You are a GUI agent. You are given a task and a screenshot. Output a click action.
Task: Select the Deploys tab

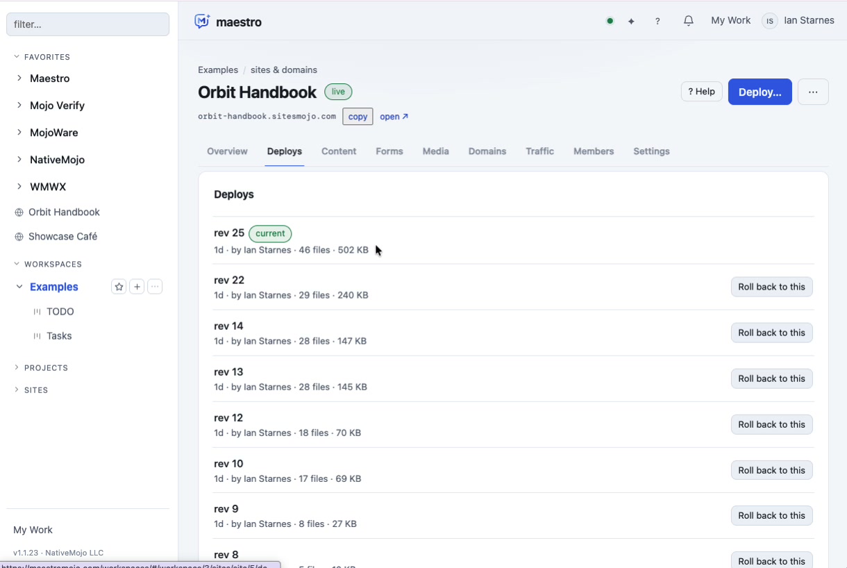pos(285,151)
